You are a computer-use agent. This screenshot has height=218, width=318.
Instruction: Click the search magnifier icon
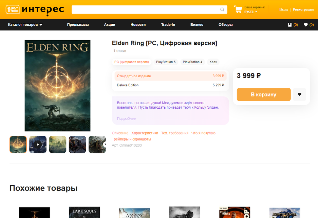click(x=222, y=9)
